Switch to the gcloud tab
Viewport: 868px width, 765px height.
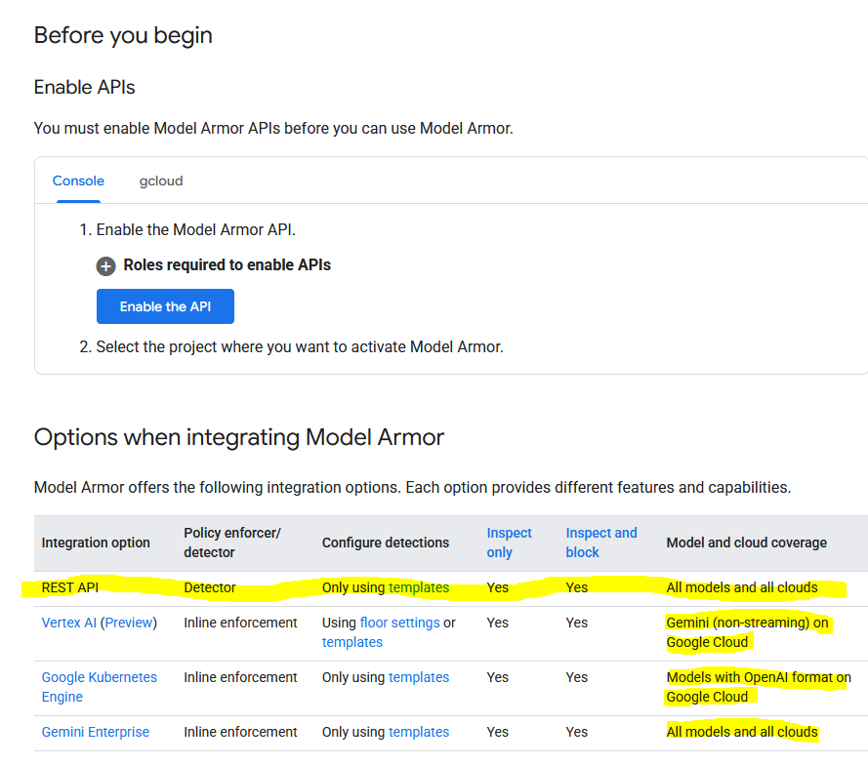coord(161,181)
